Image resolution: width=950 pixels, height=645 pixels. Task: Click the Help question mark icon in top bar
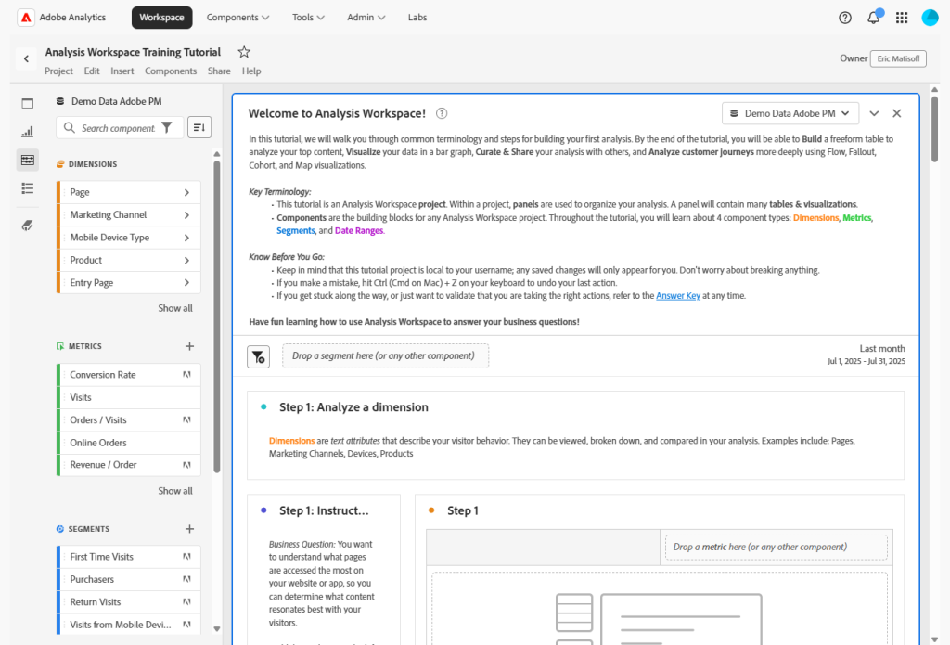click(x=844, y=18)
